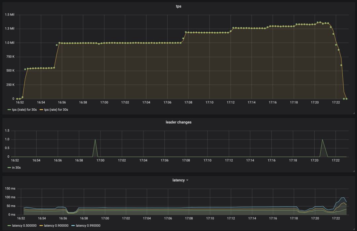Screen dimensions: 357x231
Task: Click green line swatch for latency 0.500000
Action: click(x=9, y=225)
